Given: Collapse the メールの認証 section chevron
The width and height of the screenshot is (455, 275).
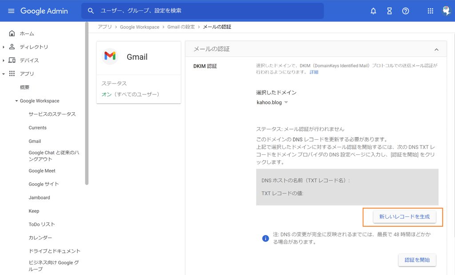Looking at the screenshot, I should [436, 50].
